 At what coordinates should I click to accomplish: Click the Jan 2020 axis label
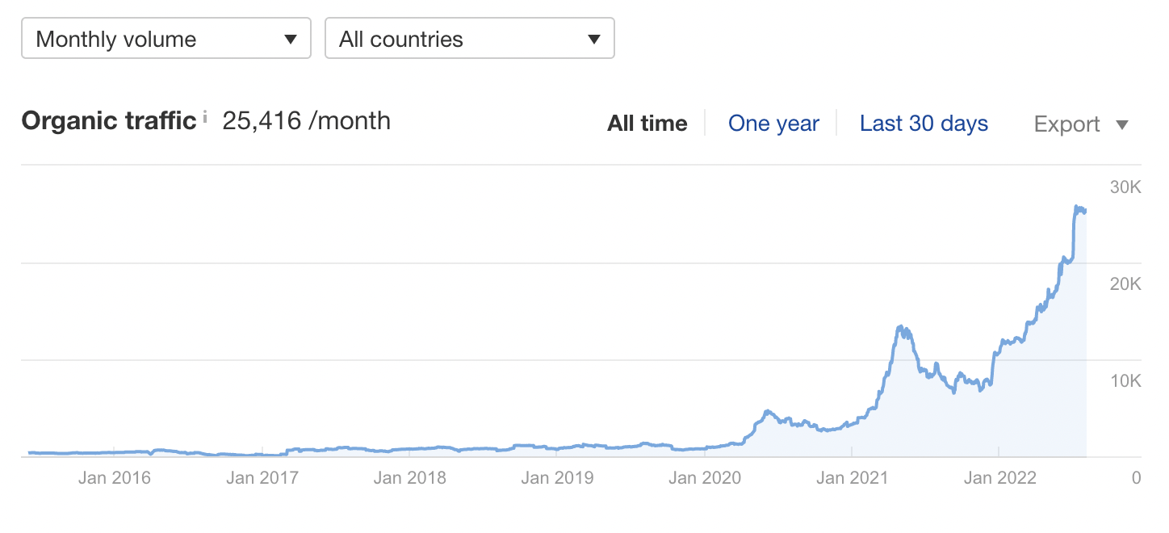pos(705,477)
